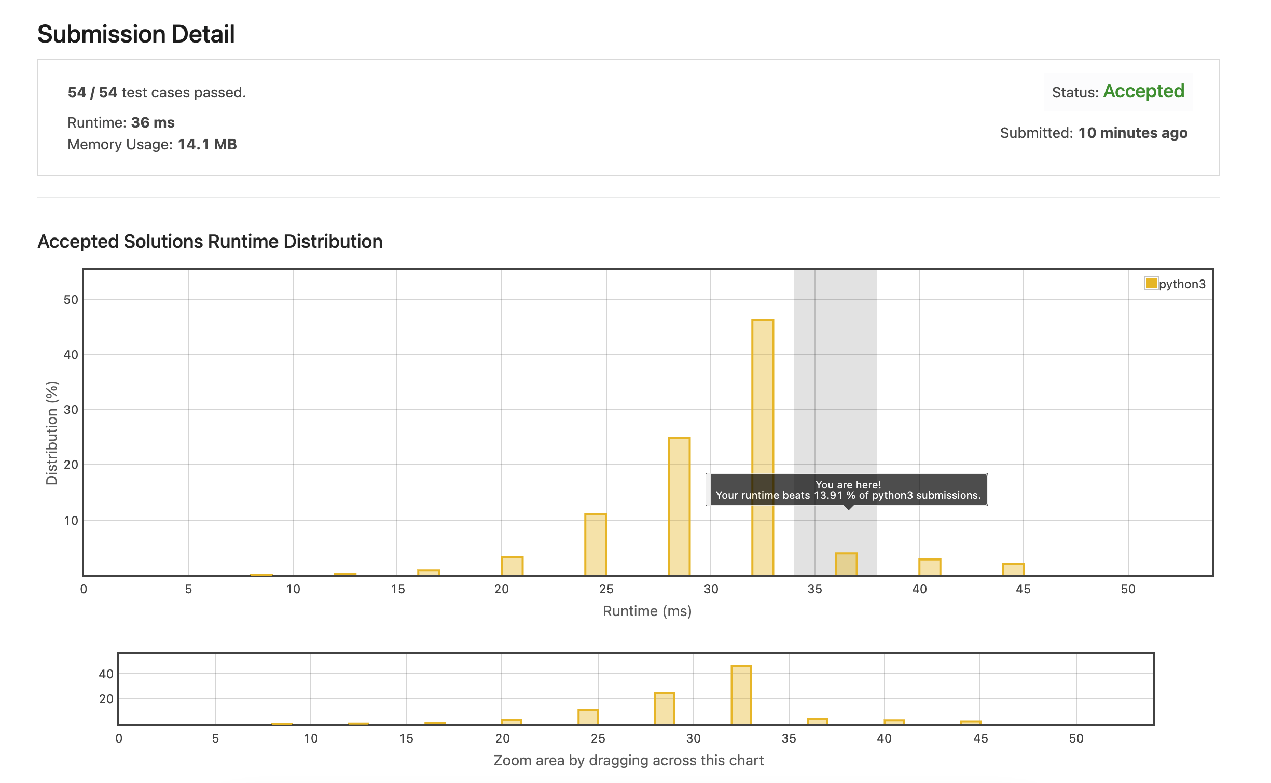
Task: Click the second-tallest main chart bar near 28 ms
Action: point(679,506)
